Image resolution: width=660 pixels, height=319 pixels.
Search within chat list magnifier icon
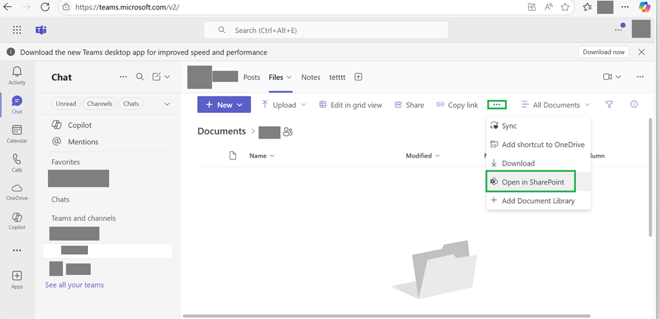pos(140,77)
